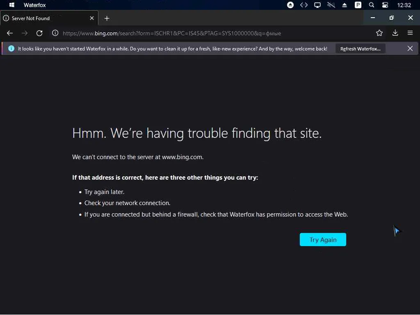
Task: Open the Windows start logo menu
Action: (x=12, y=5)
